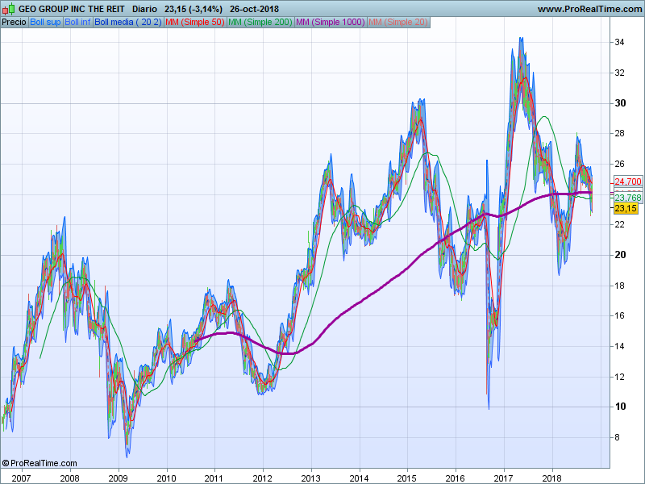
Task: Select the MM (Simple 20) indicator label
Action: (398, 23)
